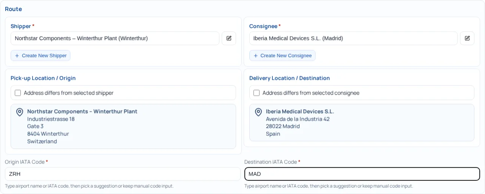This screenshot has height=194, width=485.
Task: Click the Create New Shipper button
Action: pyautogui.click(x=41, y=56)
